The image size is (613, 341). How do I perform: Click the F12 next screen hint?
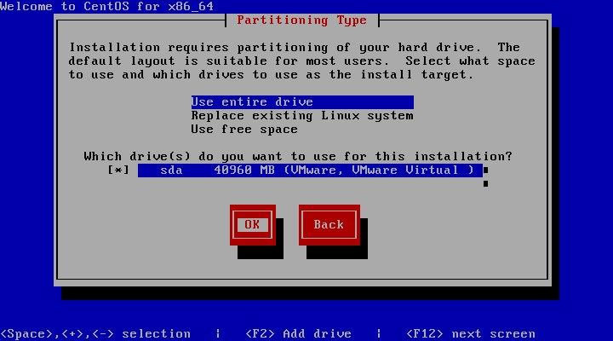coord(471,333)
